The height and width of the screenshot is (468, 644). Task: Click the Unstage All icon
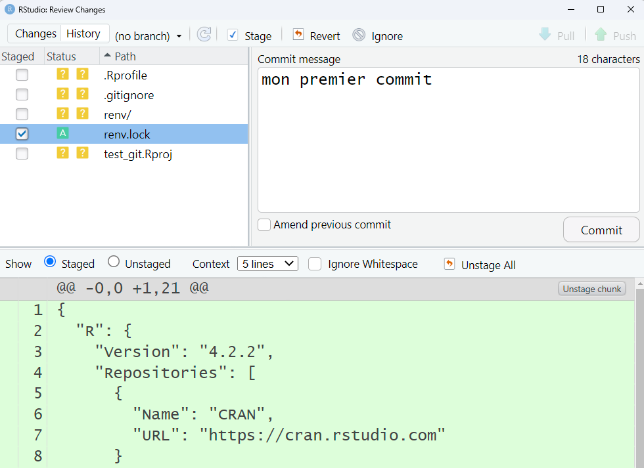(449, 264)
